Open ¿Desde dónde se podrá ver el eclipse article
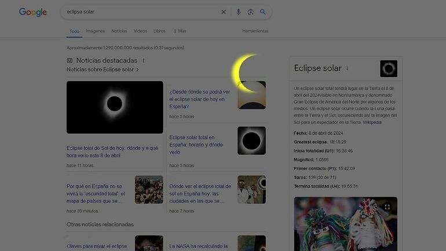Screen dimensions: 446x251 point(200,99)
